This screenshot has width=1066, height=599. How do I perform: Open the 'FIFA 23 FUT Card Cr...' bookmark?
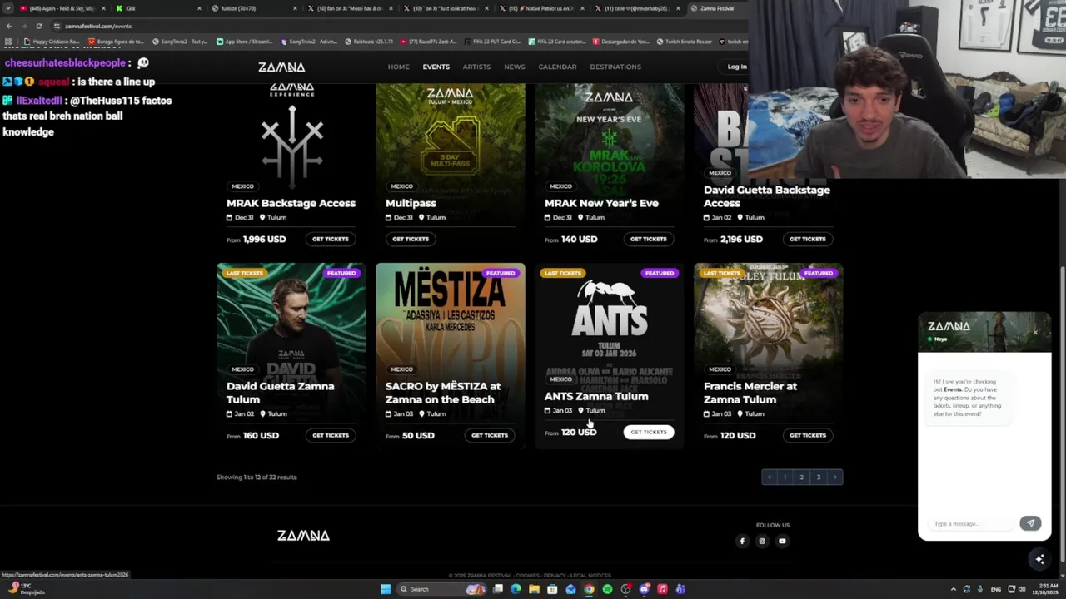[x=493, y=42]
